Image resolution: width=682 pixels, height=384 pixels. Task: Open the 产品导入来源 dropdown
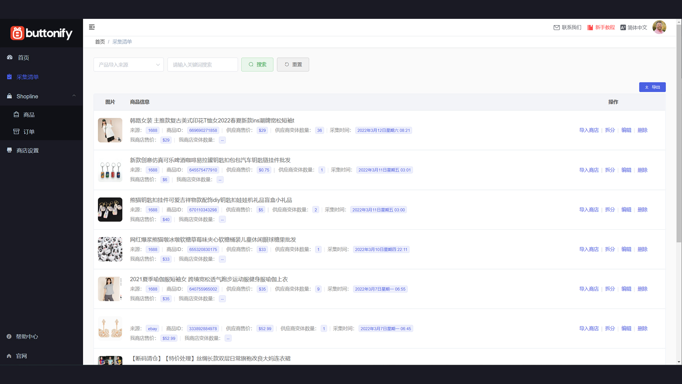tap(129, 65)
